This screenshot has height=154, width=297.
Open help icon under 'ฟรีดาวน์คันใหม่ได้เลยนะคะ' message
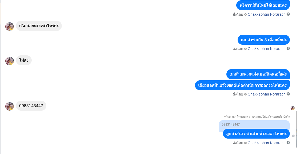(288, 14)
